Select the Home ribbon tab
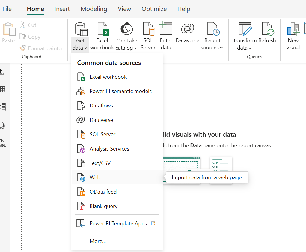 click(x=36, y=9)
